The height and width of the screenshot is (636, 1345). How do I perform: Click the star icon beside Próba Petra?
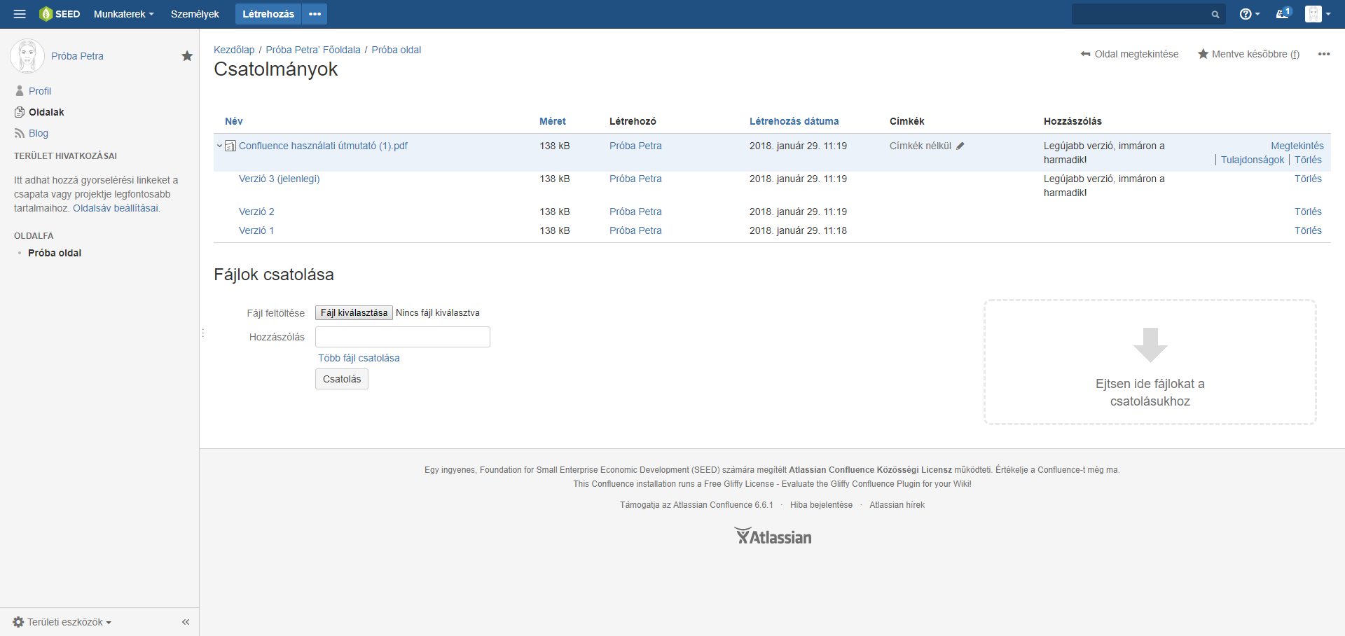coord(187,56)
